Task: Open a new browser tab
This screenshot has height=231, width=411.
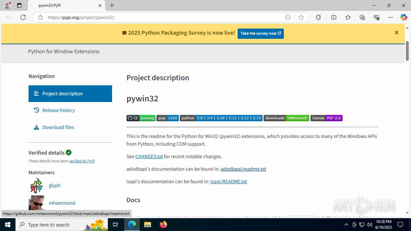Action: click(x=112, y=5)
